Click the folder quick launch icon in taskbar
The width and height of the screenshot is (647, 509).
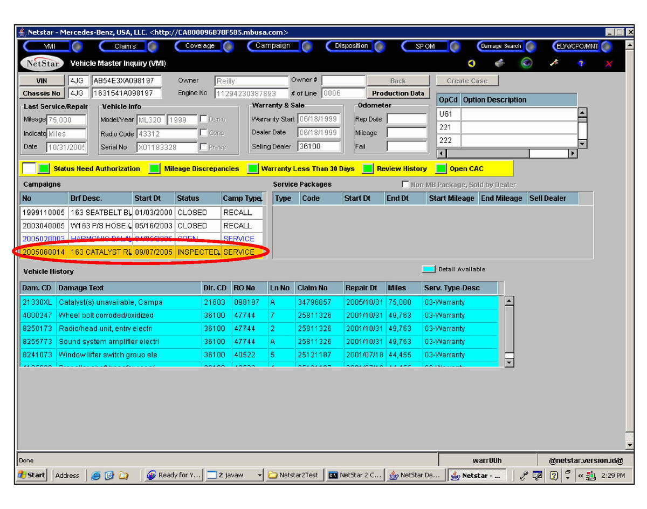[x=123, y=476]
